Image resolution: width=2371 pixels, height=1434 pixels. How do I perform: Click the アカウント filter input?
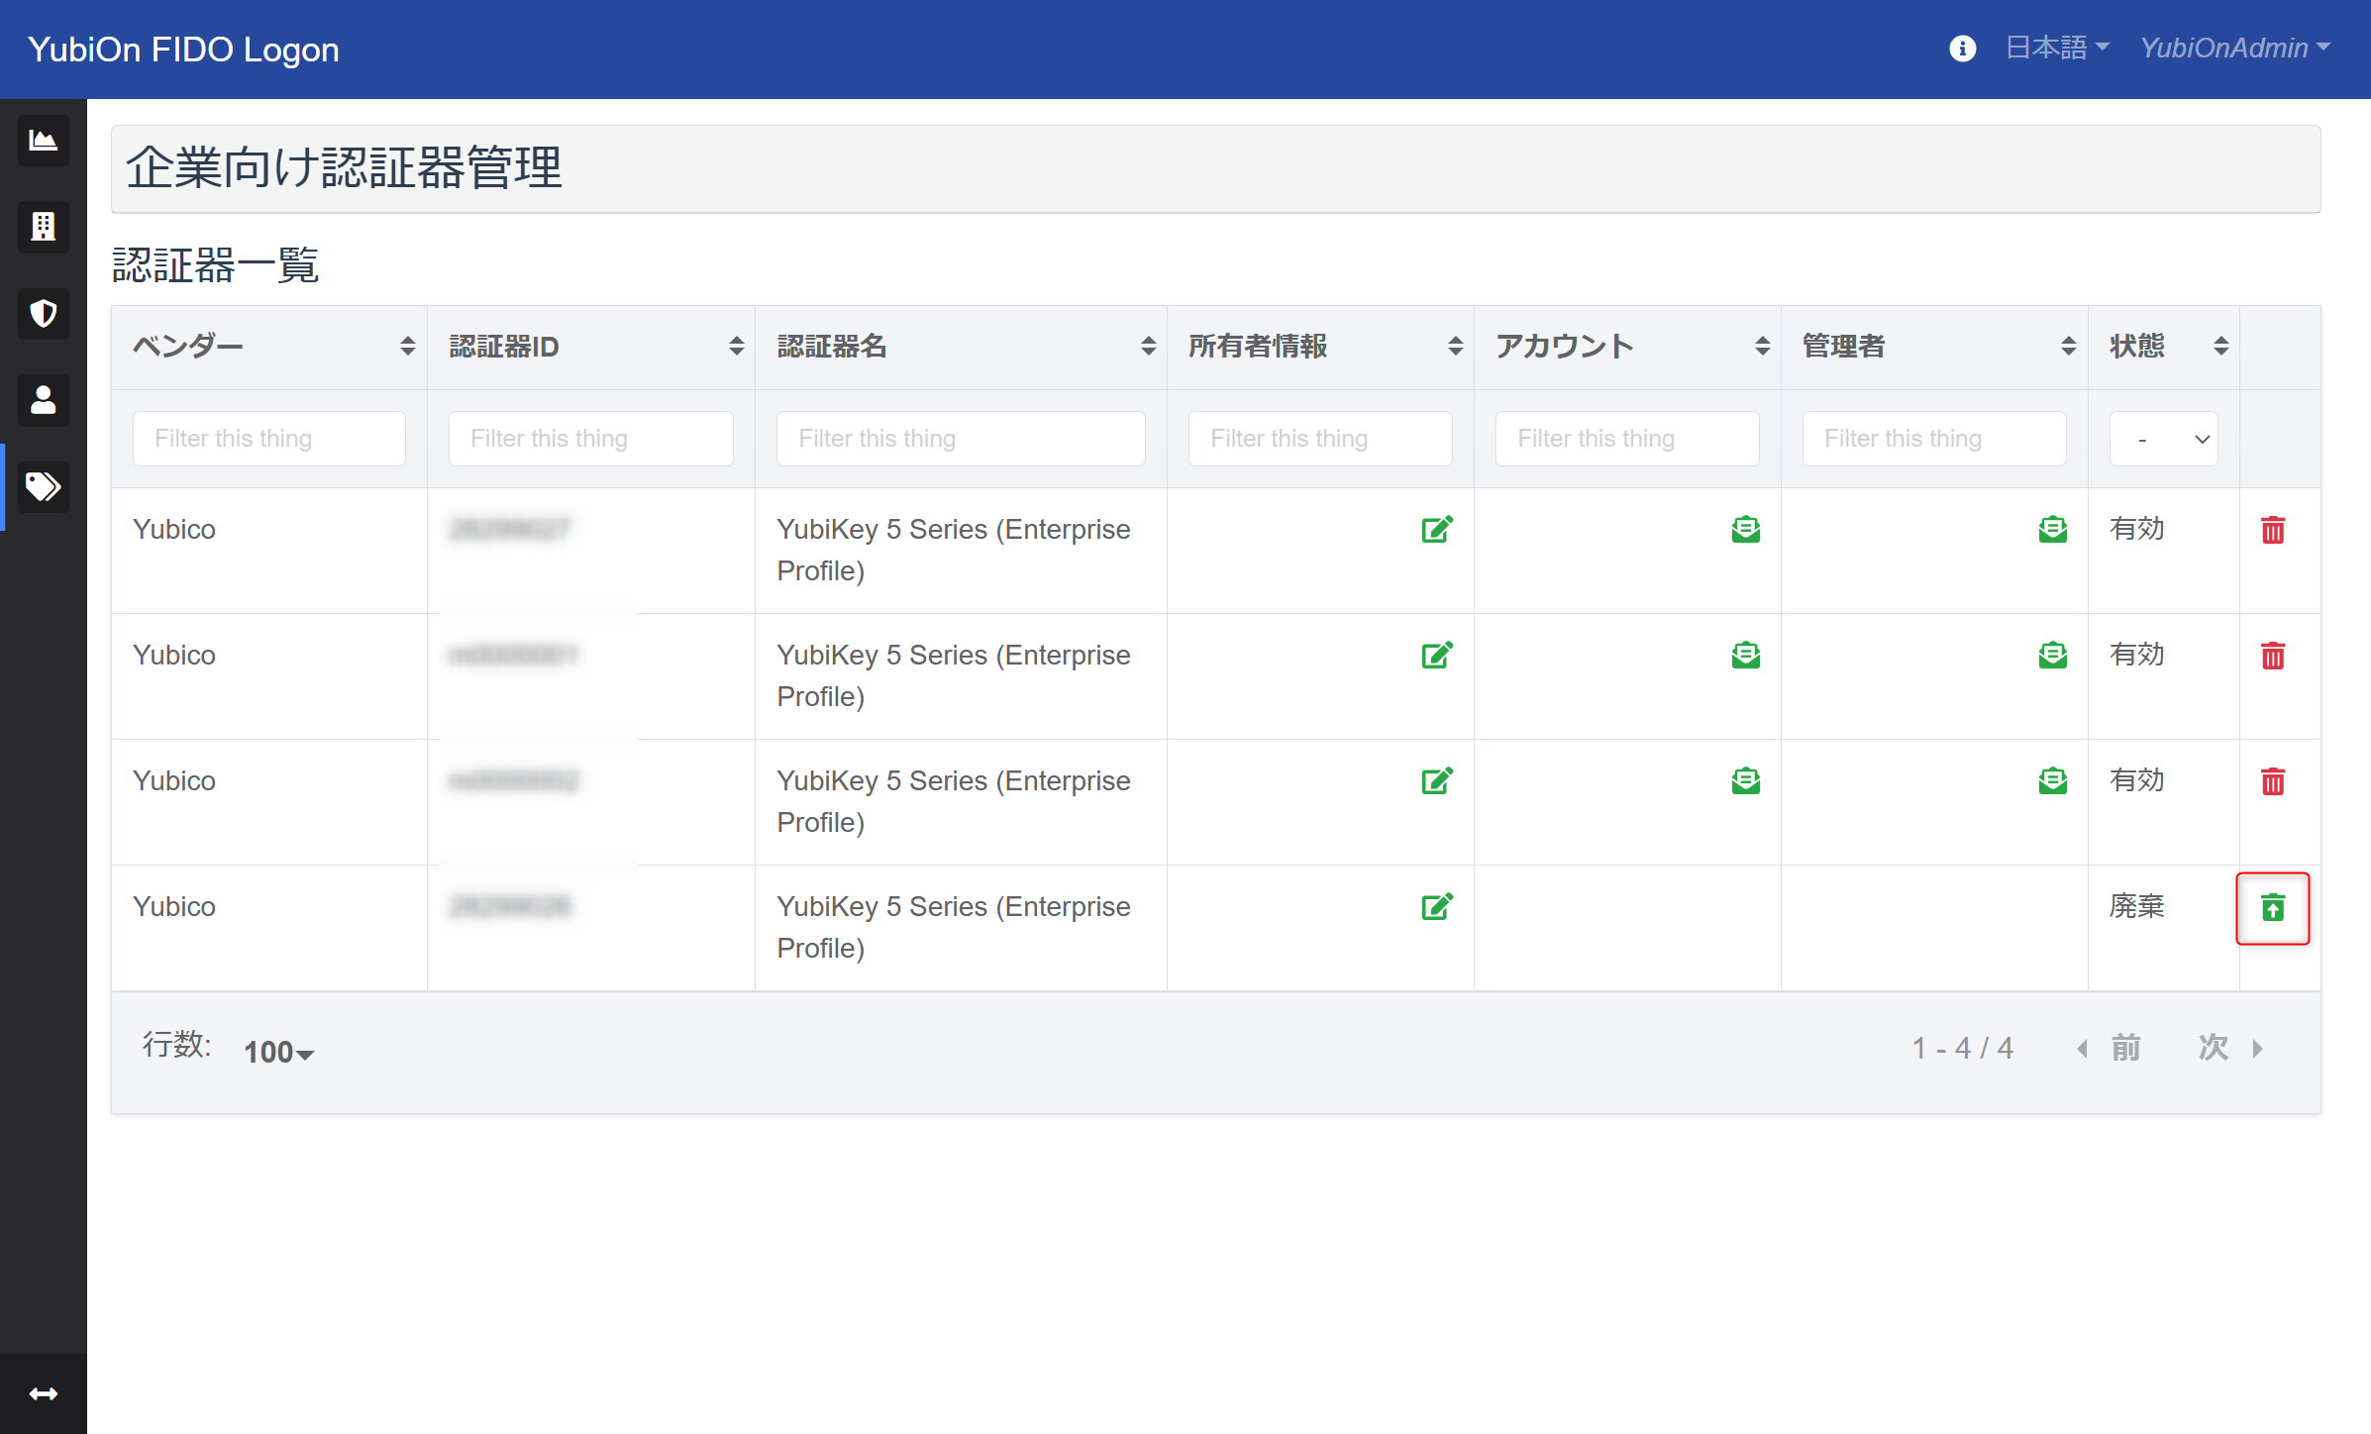1627,439
